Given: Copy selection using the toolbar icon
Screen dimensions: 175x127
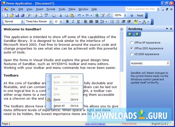Looking at the screenshot, I should 66,15.
